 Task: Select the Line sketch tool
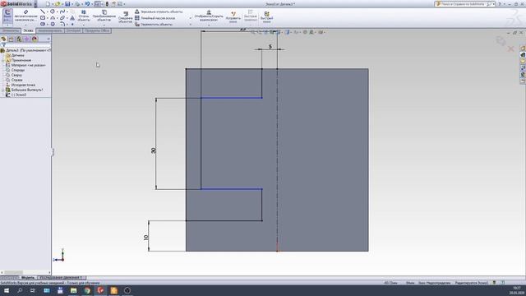tap(43, 12)
